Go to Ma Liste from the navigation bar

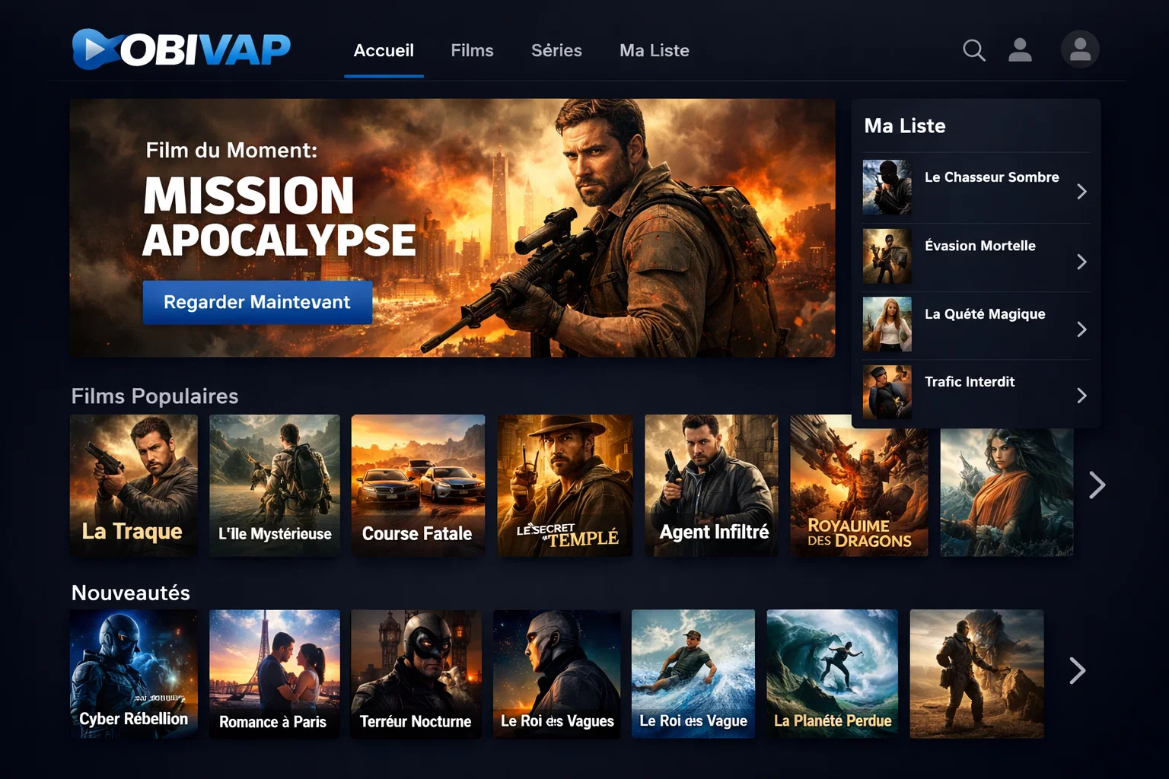tap(654, 50)
